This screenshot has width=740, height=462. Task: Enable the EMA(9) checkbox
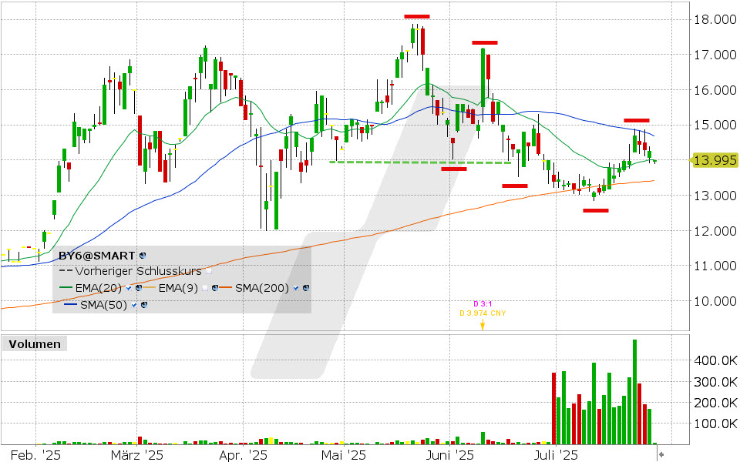pyautogui.click(x=205, y=287)
